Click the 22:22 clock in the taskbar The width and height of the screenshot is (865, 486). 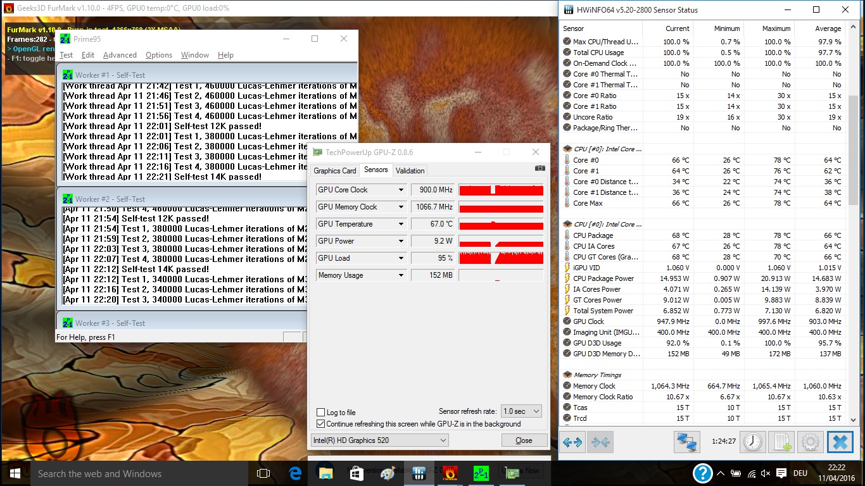click(835, 467)
